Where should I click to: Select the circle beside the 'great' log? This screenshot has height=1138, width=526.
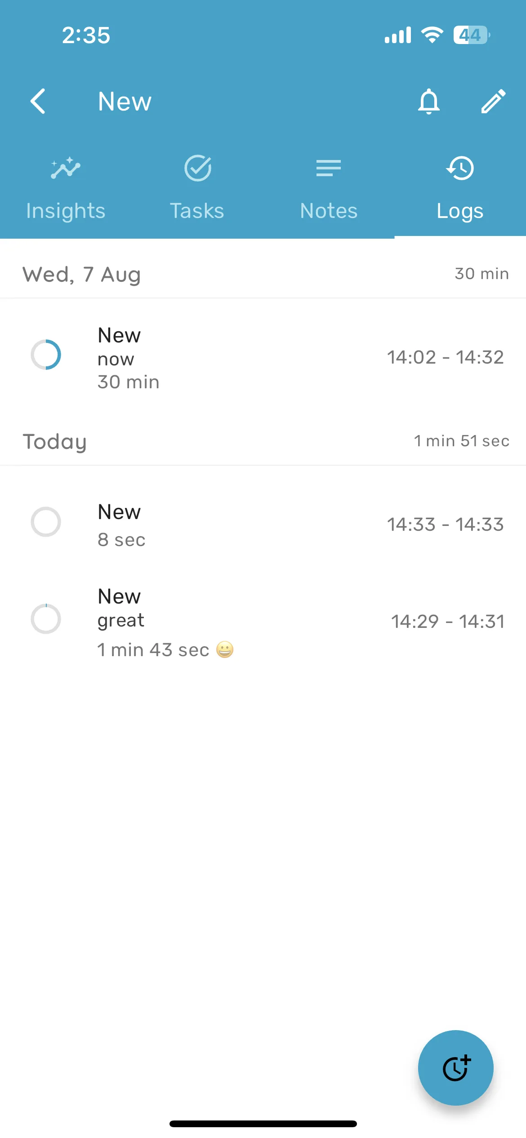click(46, 619)
